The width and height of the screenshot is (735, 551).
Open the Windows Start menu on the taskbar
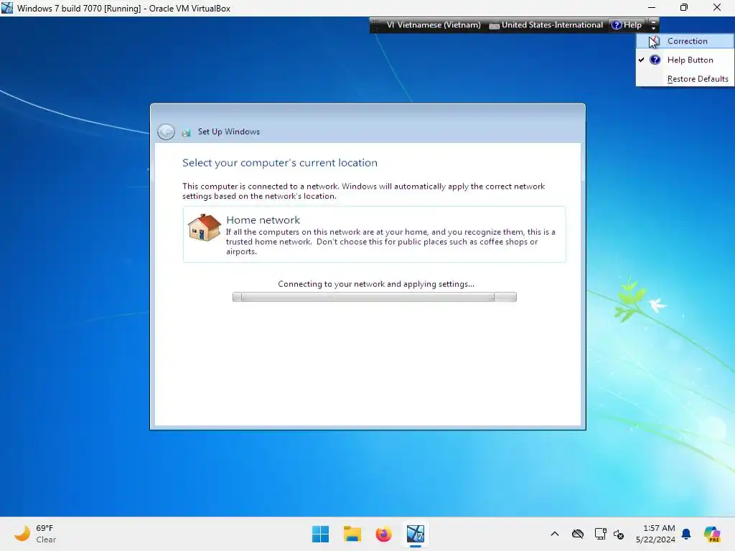tap(321, 534)
